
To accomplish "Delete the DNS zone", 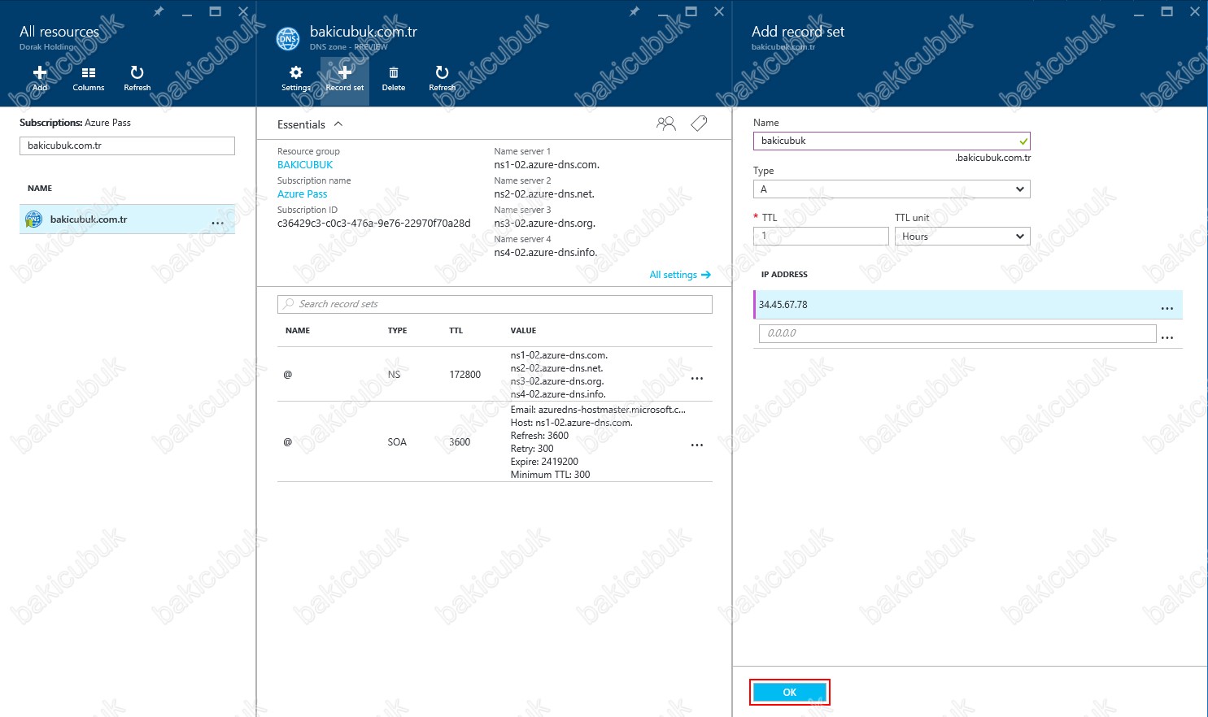I will [394, 78].
